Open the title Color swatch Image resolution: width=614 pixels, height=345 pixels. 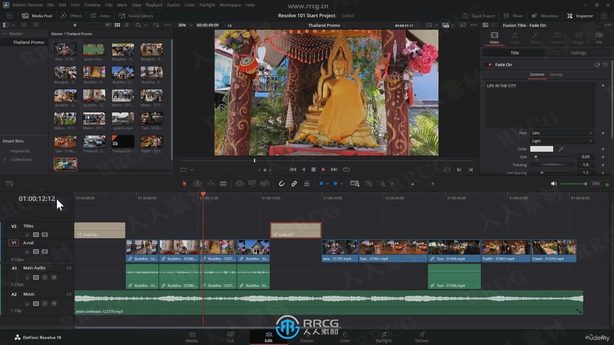tap(541, 149)
